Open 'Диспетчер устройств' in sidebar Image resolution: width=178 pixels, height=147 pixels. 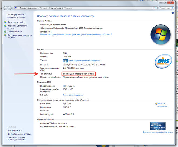click(16, 22)
